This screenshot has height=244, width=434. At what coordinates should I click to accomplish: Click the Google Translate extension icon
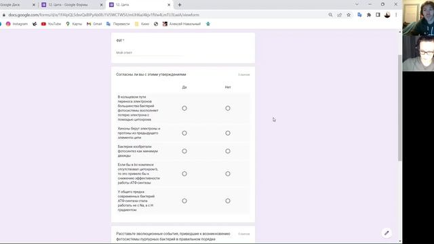point(359,15)
